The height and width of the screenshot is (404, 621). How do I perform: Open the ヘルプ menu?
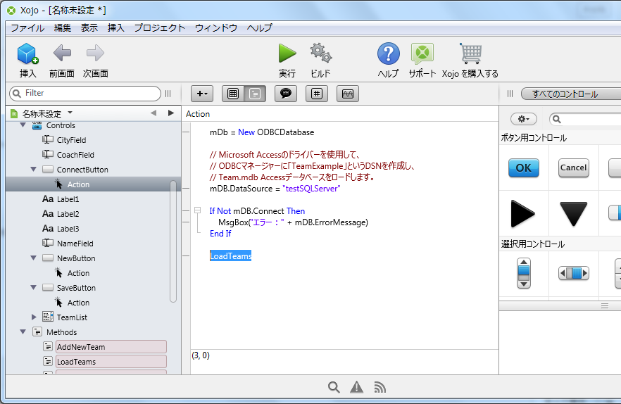(x=259, y=27)
